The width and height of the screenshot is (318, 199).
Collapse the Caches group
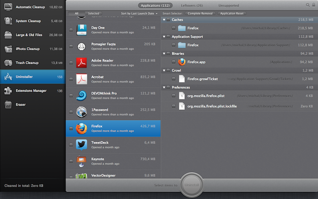[x=164, y=20]
